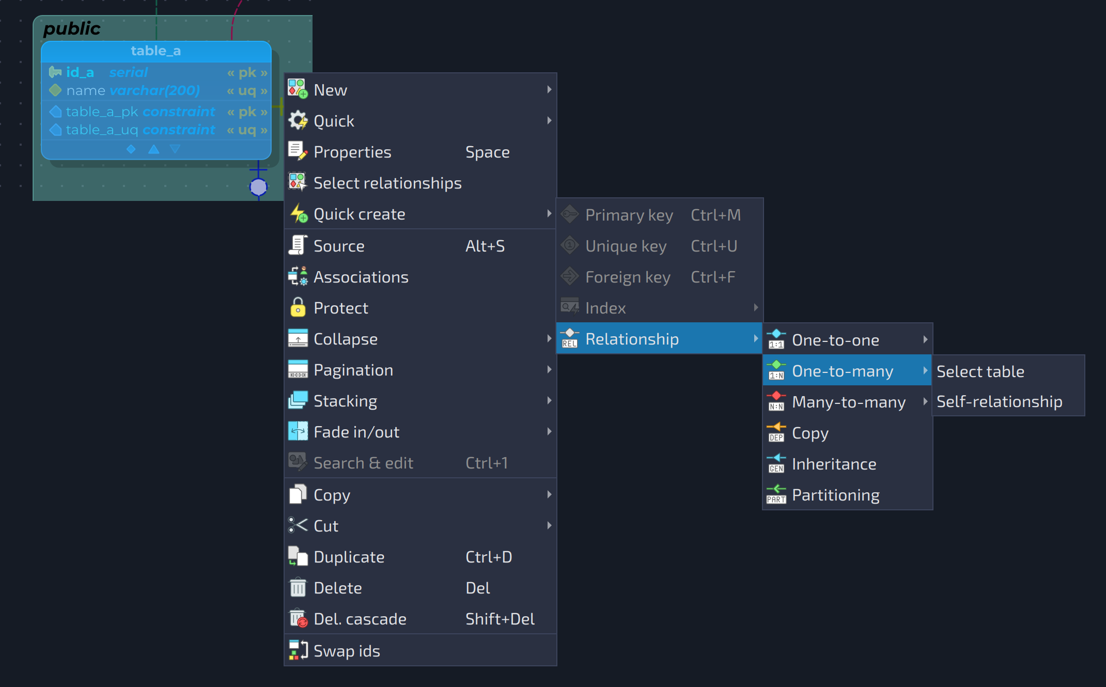
Task: Toggle table_a attributes collapse up triangle
Action: (x=153, y=149)
